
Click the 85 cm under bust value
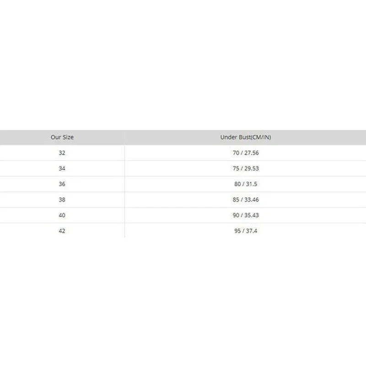point(236,199)
